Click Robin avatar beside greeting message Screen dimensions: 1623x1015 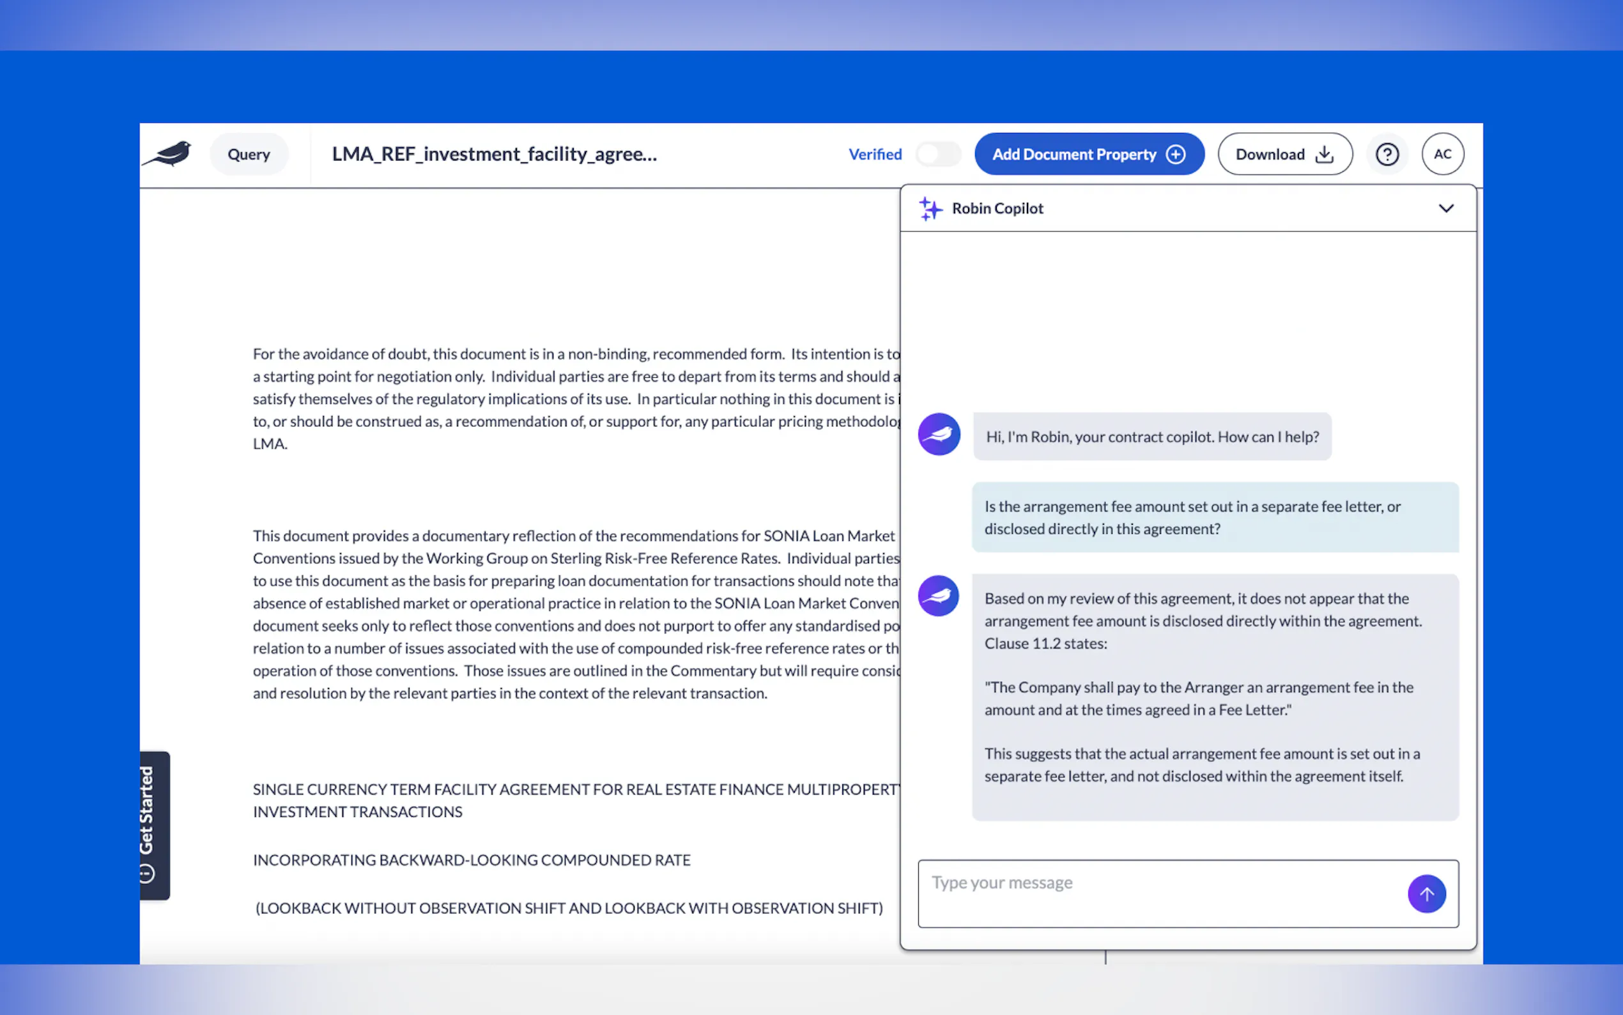click(x=939, y=435)
